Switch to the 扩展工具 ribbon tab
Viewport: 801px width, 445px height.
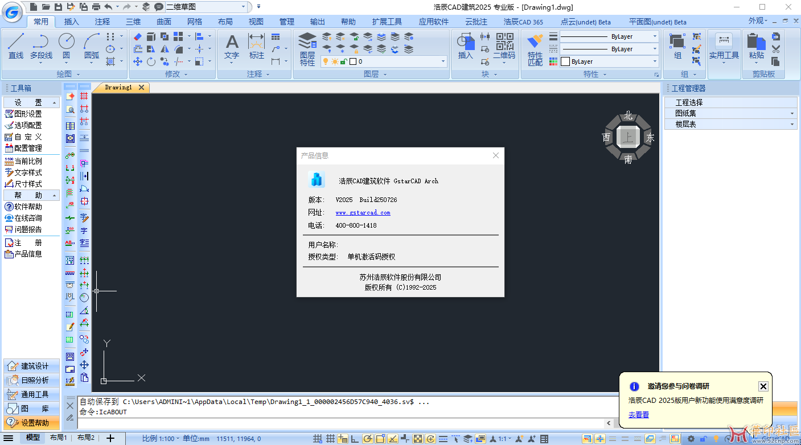point(387,22)
